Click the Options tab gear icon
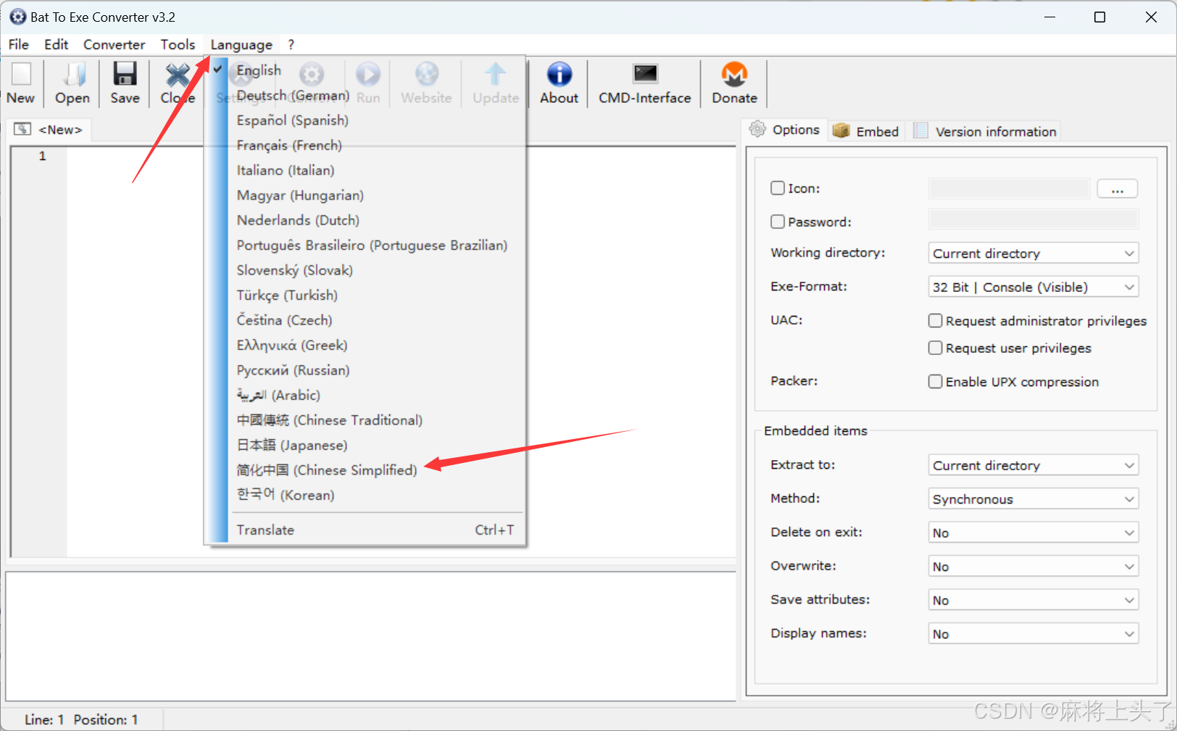 point(757,129)
